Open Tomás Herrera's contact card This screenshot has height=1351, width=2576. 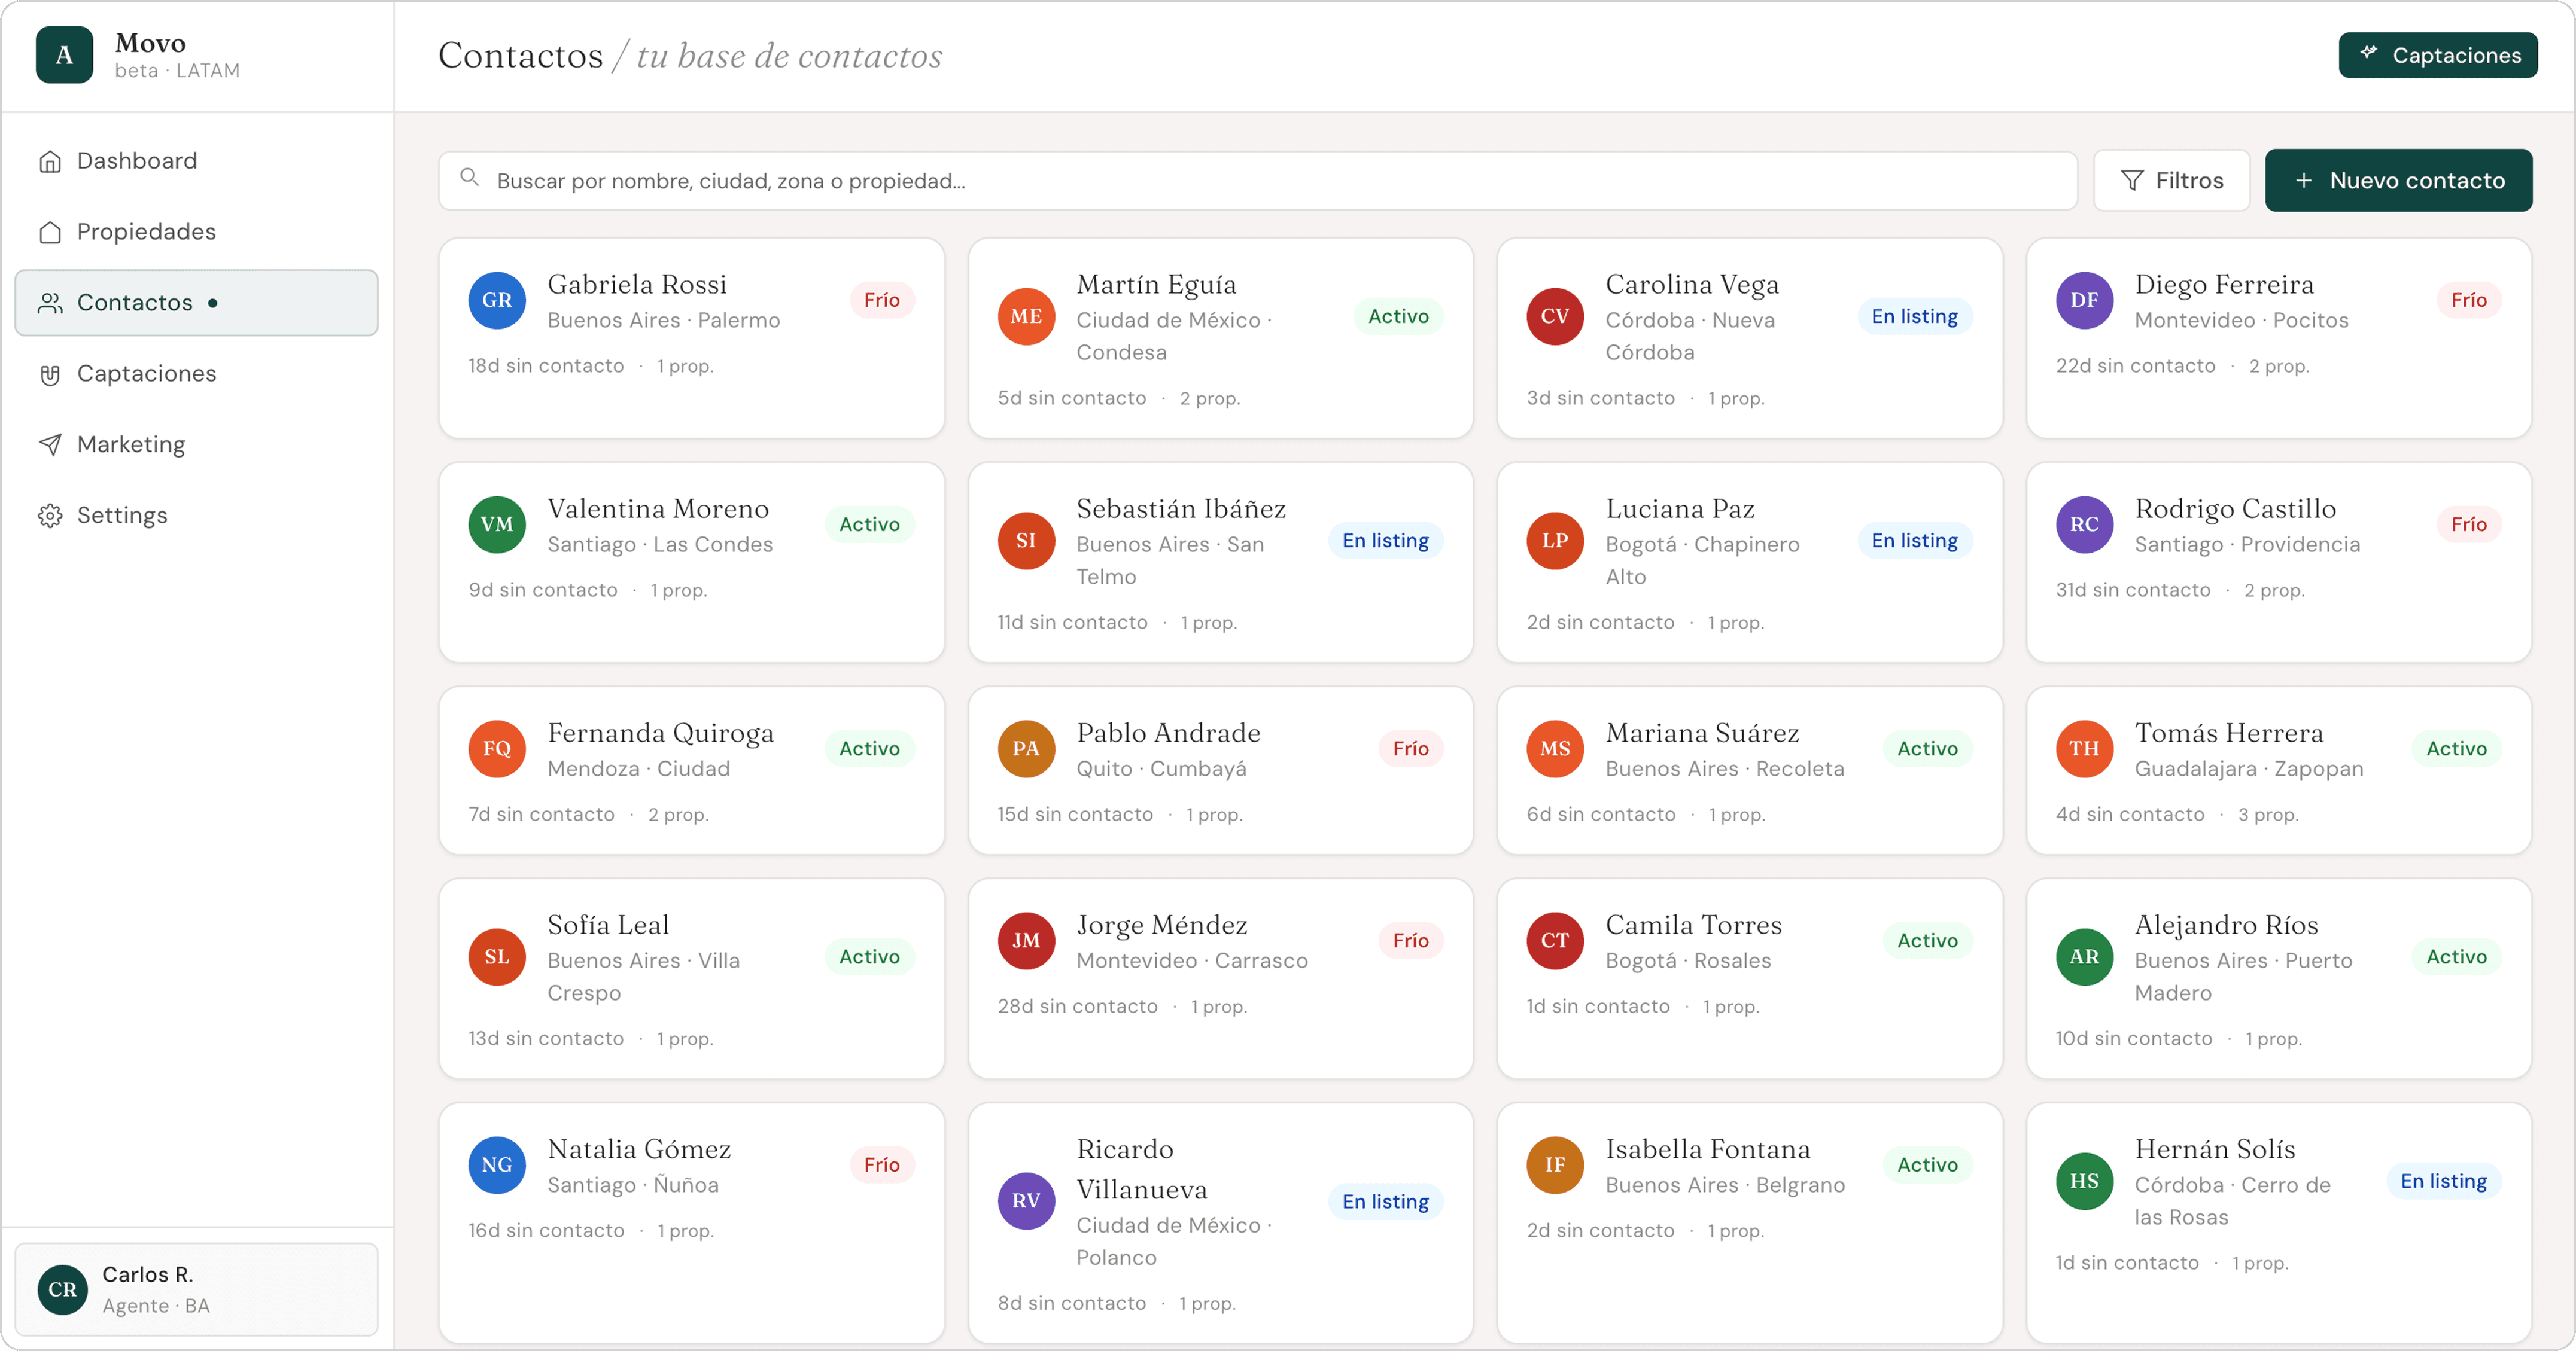[x=2278, y=770]
